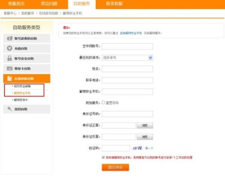The width and height of the screenshot is (225, 178).
Task: Open the 账号安全自助 sidebar category
Action: (x=27, y=58)
